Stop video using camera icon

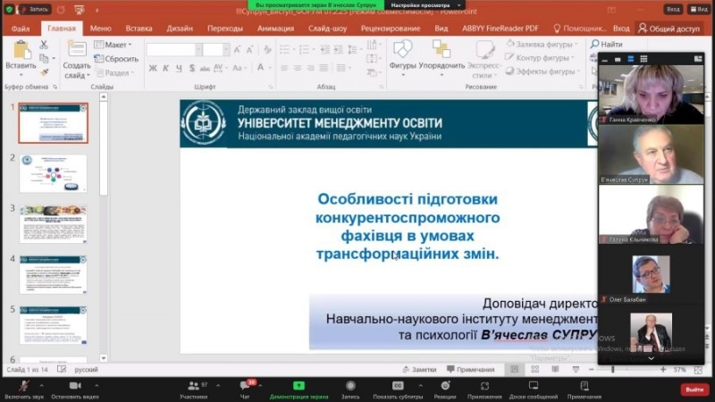(73, 385)
